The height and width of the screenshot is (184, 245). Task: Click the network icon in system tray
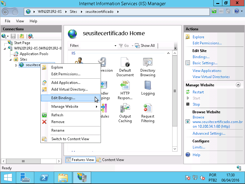pos(195,178)
